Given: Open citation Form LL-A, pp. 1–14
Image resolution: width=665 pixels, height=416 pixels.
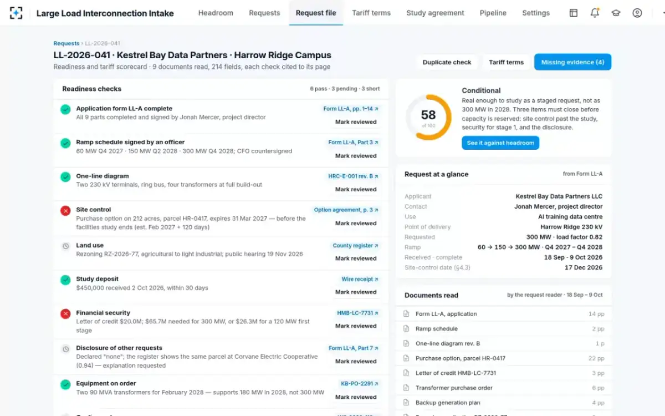Looking at the screenshot, I should point(351,109).
